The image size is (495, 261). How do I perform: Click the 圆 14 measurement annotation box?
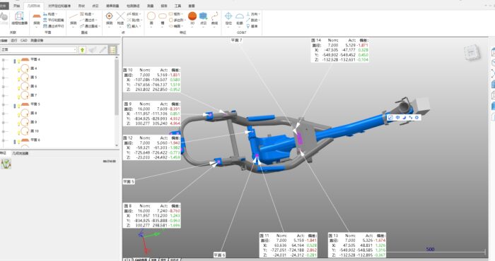point(340,50)
